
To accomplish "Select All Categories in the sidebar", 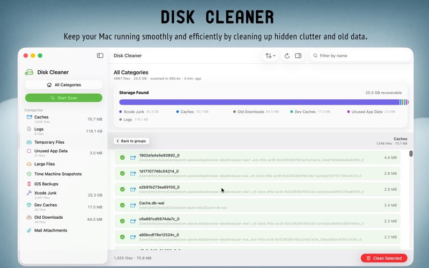I will tap(64, 85).
